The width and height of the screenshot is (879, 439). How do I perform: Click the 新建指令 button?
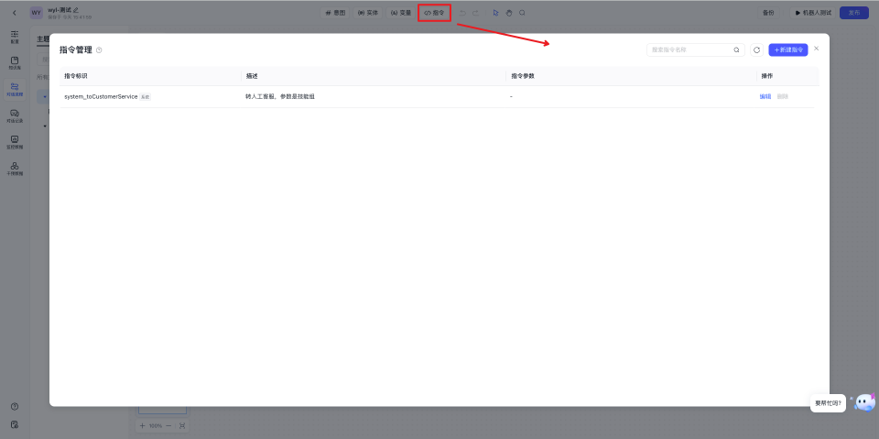[x=787, y=49]
